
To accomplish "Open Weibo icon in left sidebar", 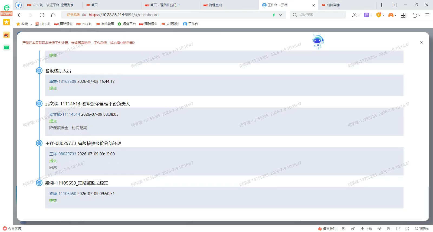I will click(x=6, y=35).
